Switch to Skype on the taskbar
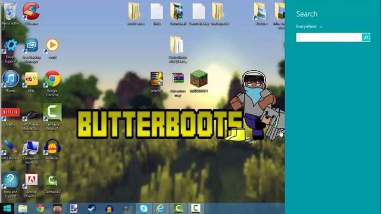The image size is (381, 214). [143, 209]
